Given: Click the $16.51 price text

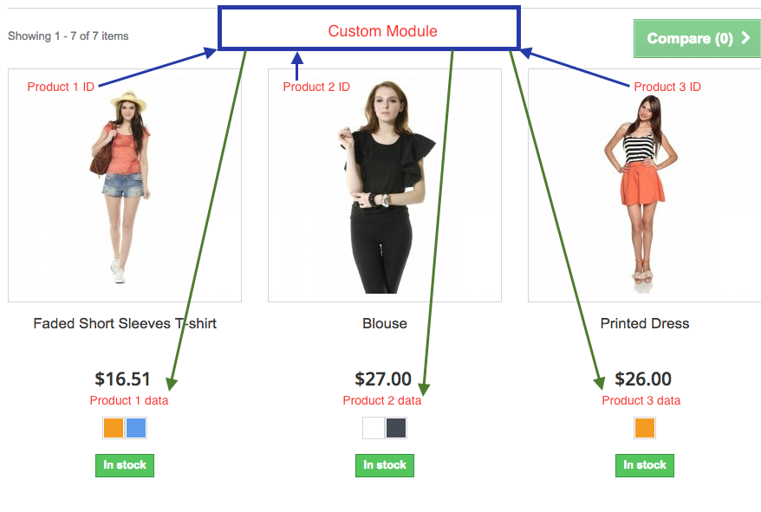Looking at the screenshot, I should (122, 379).
